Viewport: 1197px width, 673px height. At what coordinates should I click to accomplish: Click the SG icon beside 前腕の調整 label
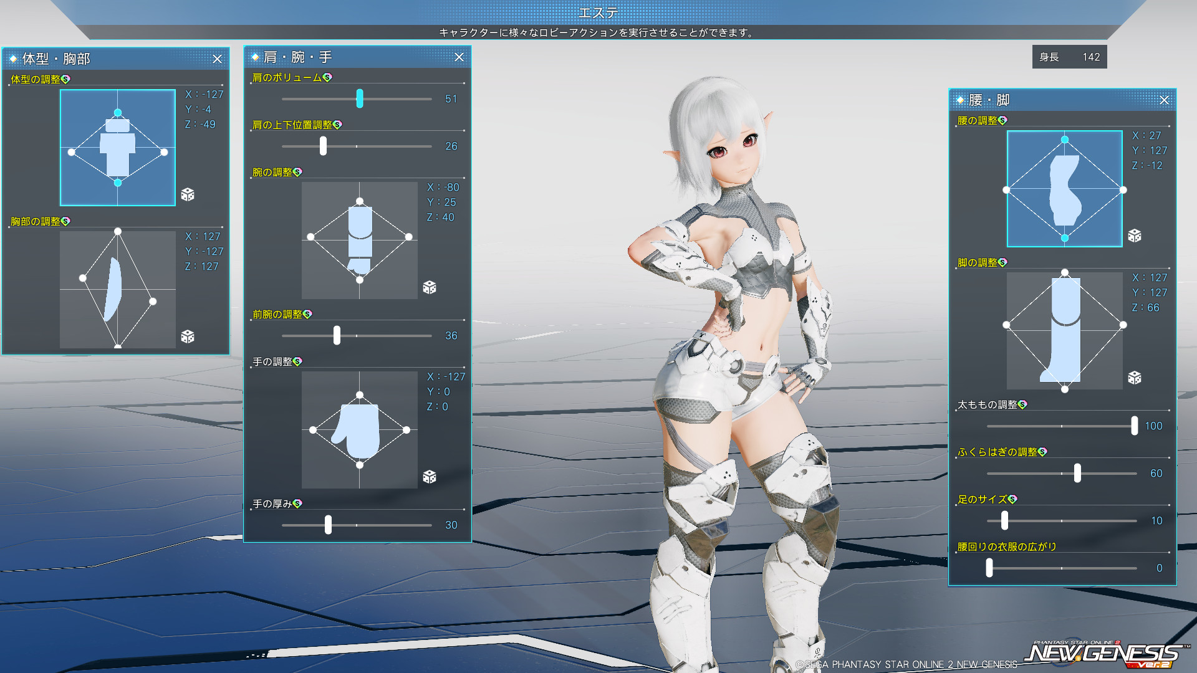(x=307, y=314)
